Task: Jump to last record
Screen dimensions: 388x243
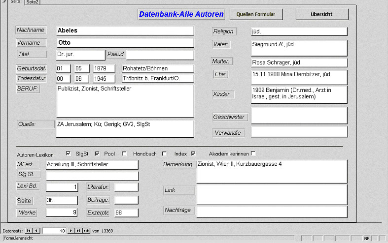Action: coord(79,230)
